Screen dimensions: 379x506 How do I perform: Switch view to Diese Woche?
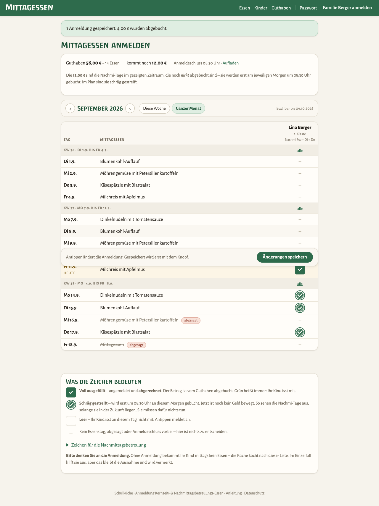click(154, 108)
